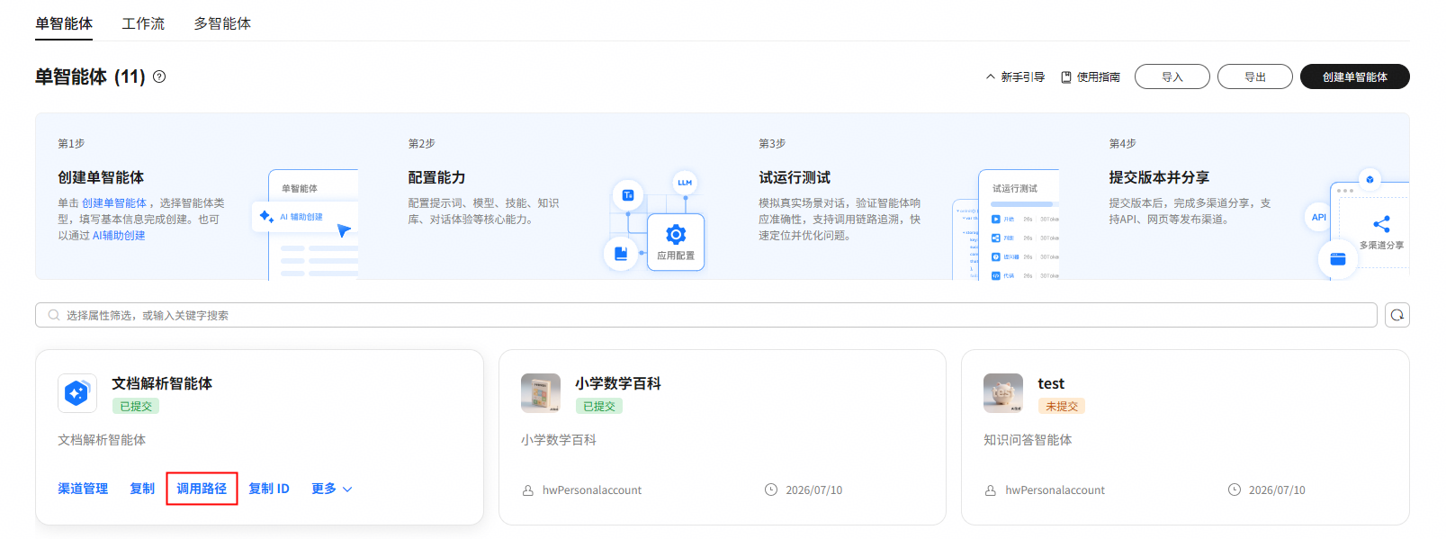
Task: Click the clock icon on 小学数学百科 card
Action: click(x=771, y=490)
